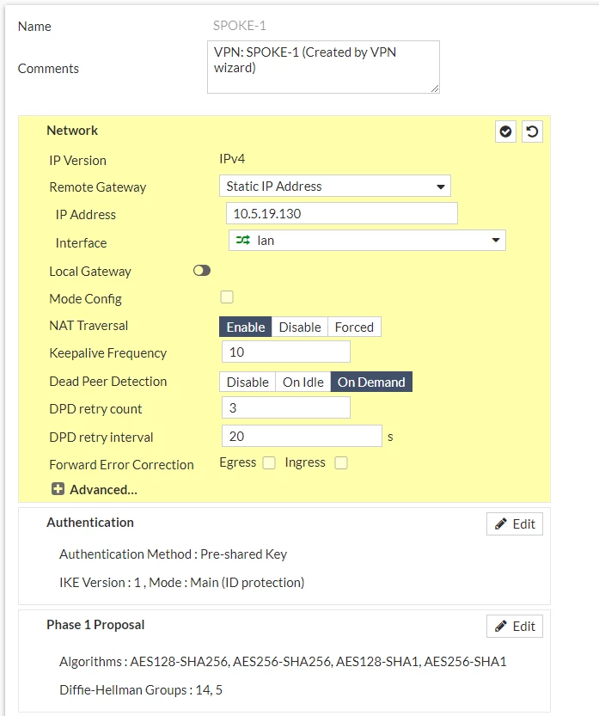Set NAT Traversal to Disable
Viewport: 599px width, 716px height.
point(299,327)
